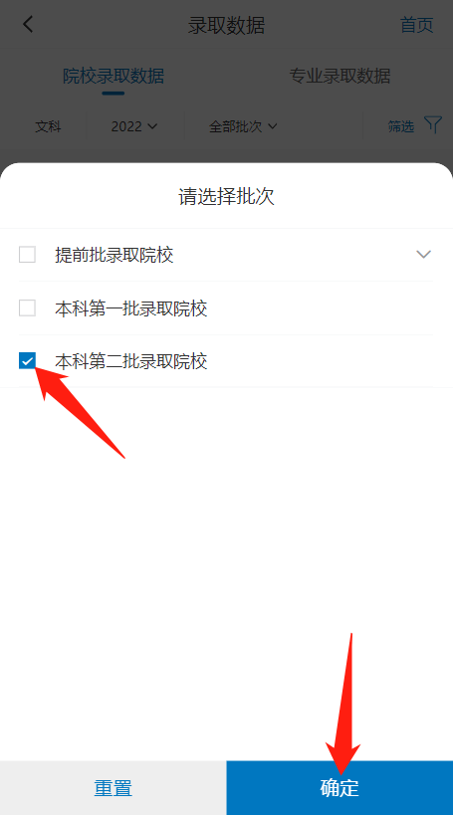Select the 本科第一批录取院校 row label
The width and height of the screenshot is (453, 815).
pos(131,308)
